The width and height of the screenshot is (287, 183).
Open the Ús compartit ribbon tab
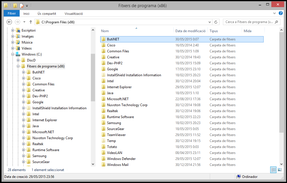47,14
